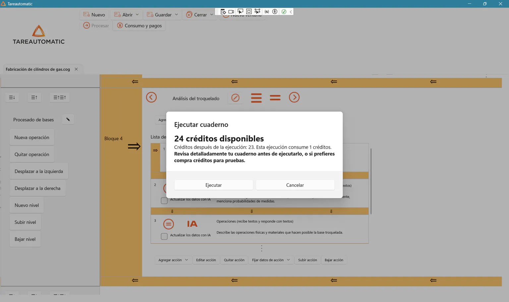Click the Subir nivel button
This screenshot has width=509, height=302.
tap(25, 222)
